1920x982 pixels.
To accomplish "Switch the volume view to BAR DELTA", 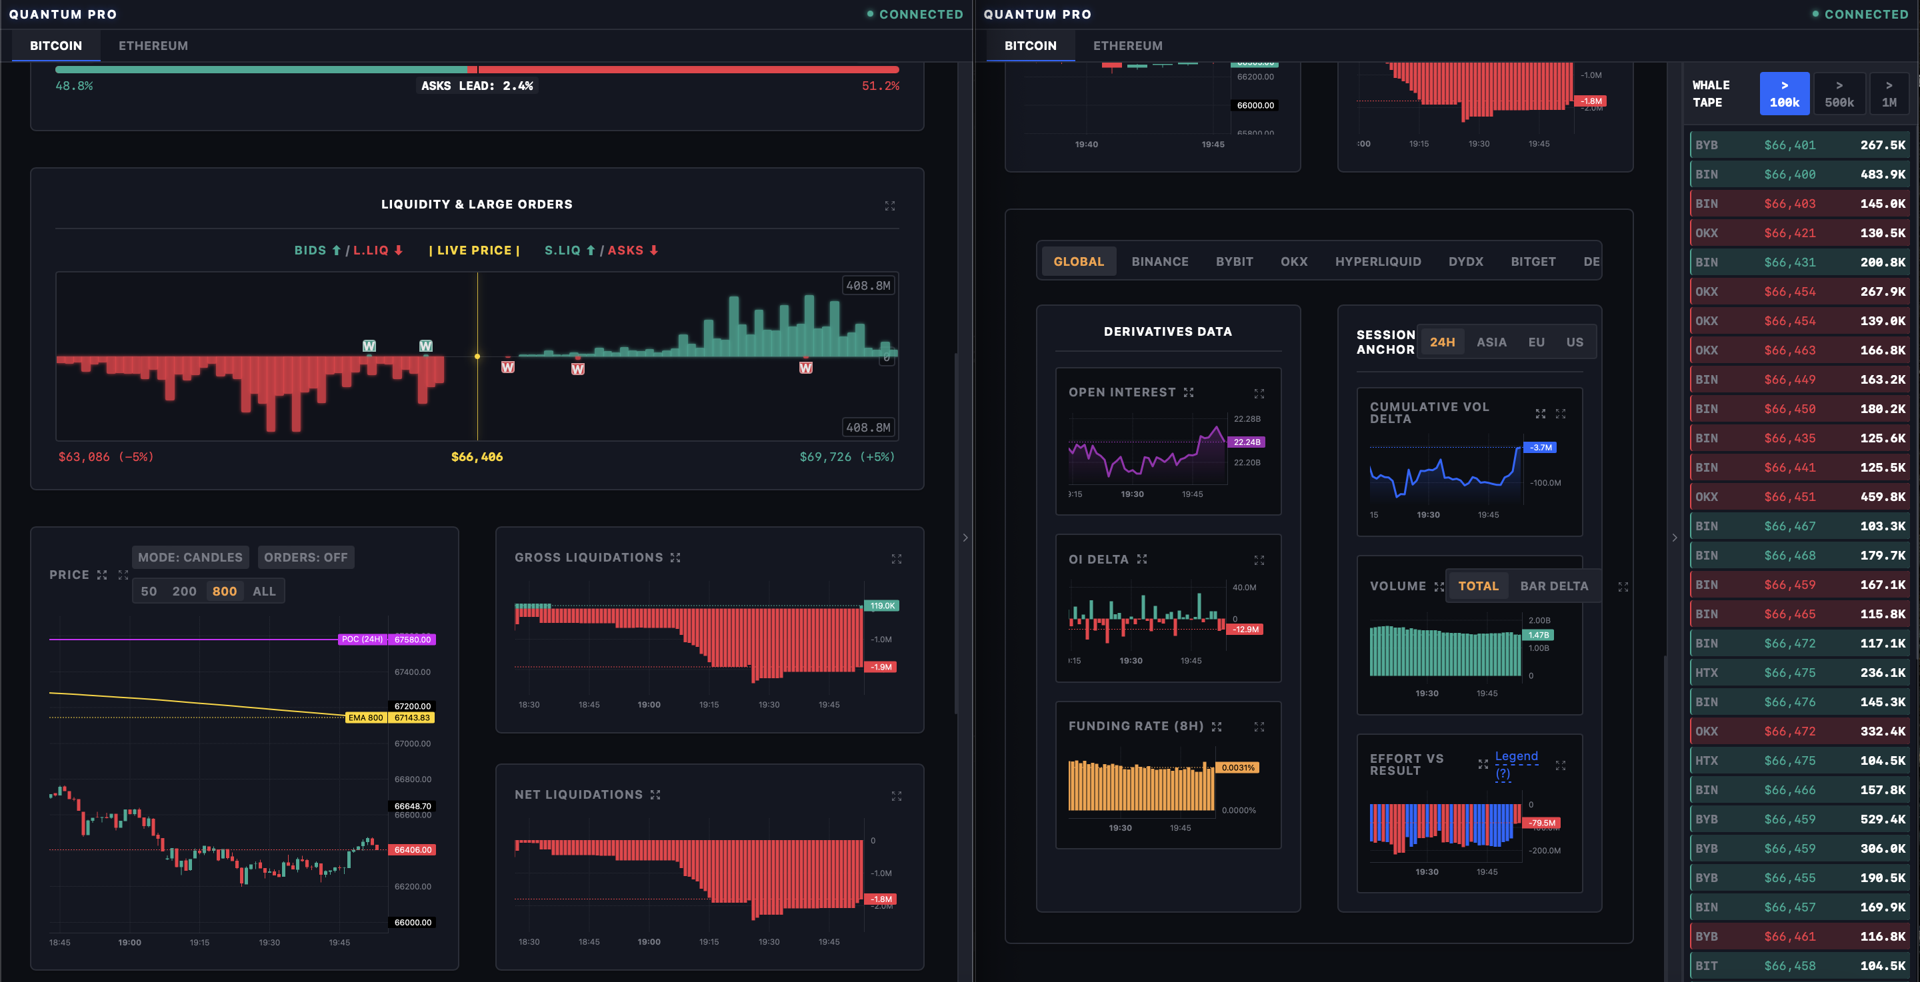I will (x=1553, y=586).
